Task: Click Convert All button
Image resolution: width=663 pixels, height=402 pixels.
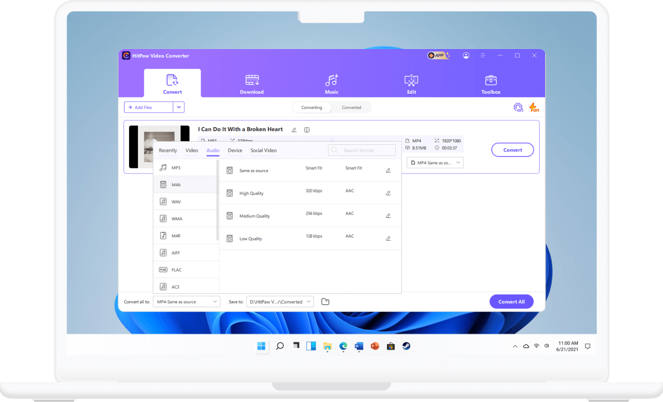Action: coord(511,302)
